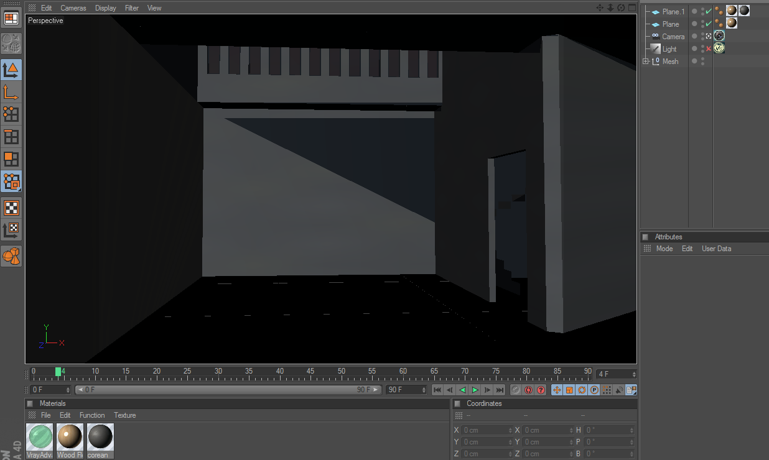Toggle the parameter key recording icon

[594, 390]
